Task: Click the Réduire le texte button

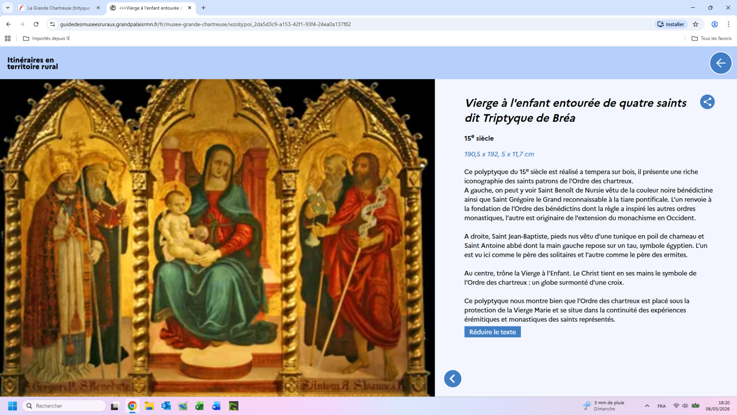Action: [x=492, y=332]
